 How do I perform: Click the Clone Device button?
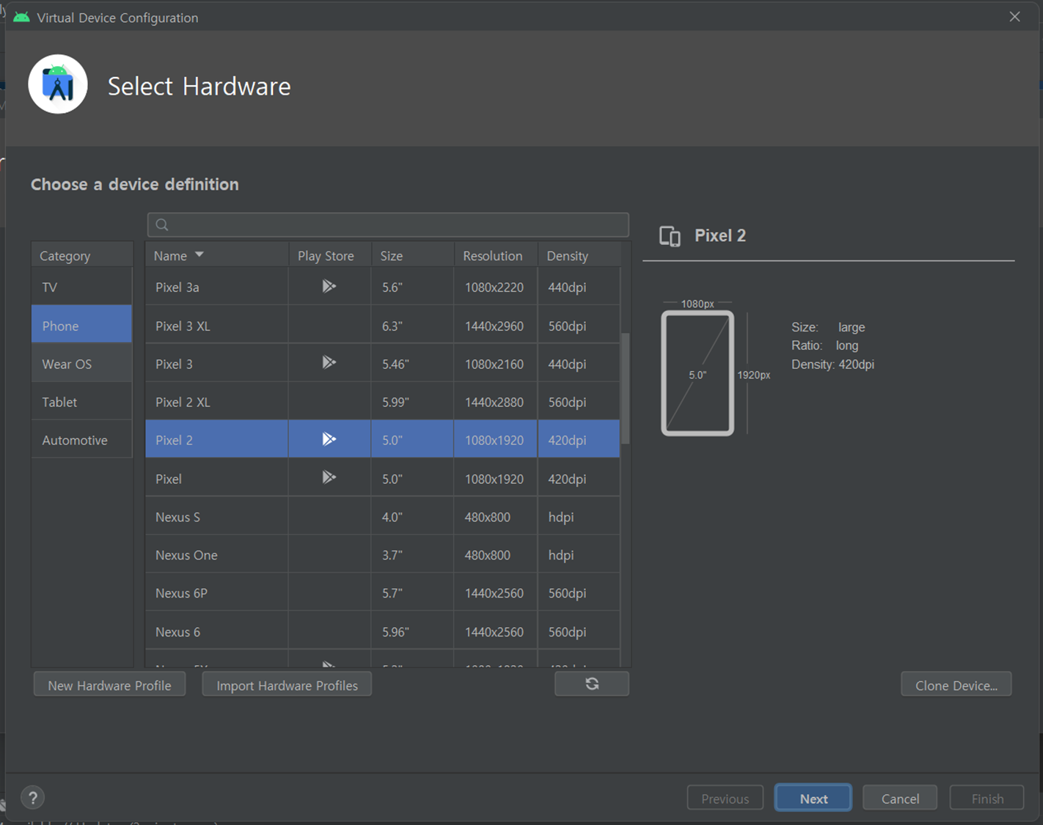coord(956,684)
